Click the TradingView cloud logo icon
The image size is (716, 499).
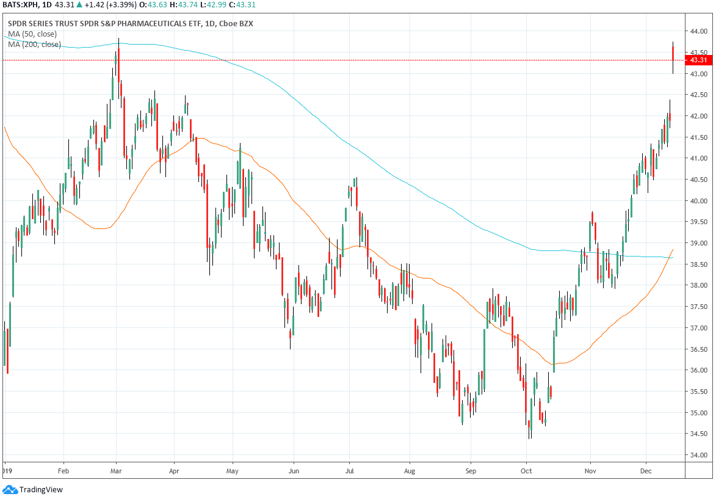click(10, 489)
